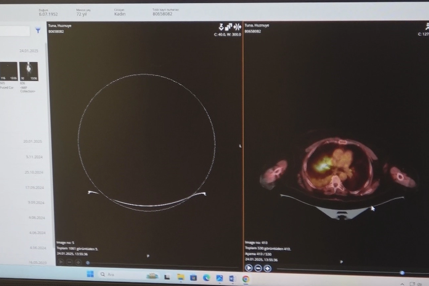The width and height of the screenshot is (429, 286).
Task: Click the series search input field
Action: (15, 31)
